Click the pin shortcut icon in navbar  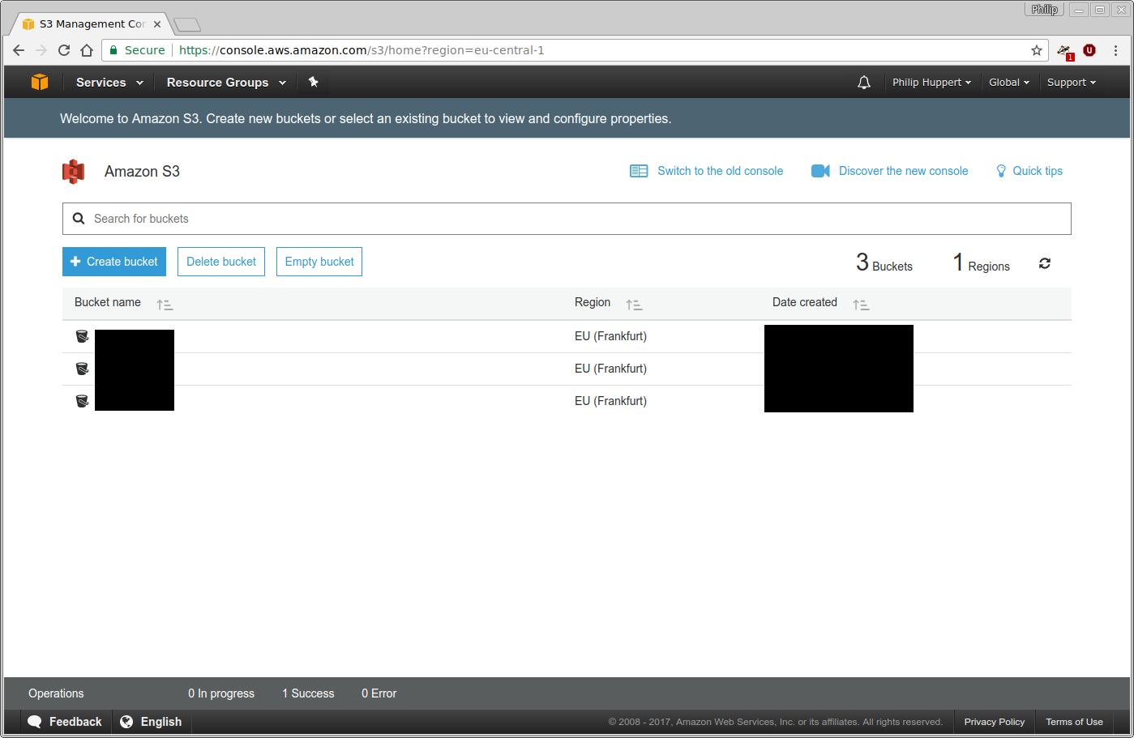pyautogui.click(x=314, y=82)
